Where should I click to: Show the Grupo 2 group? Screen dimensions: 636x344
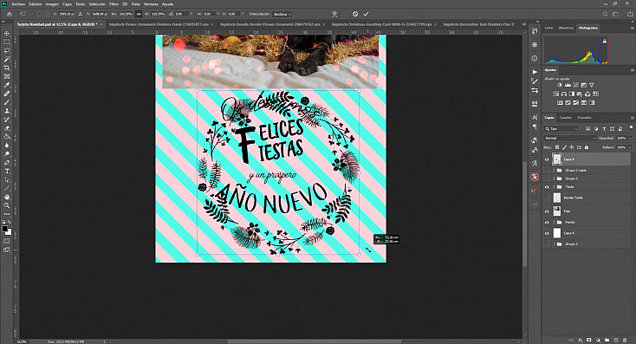547,178
